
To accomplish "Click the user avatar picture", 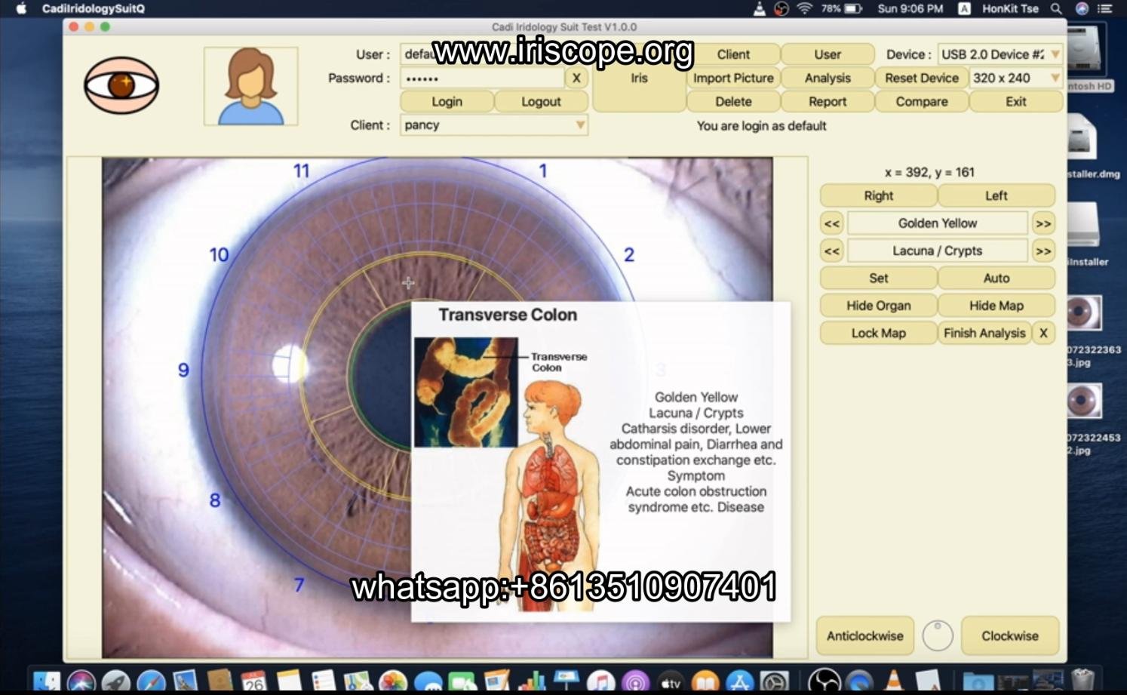I will 250,86.
